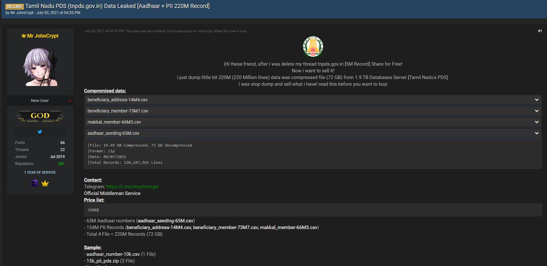Click the 65M Aadhaar numbers list line

pyautogui.click(x=139, y=221)
